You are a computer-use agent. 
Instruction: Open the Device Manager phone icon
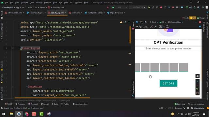[195, 7]
